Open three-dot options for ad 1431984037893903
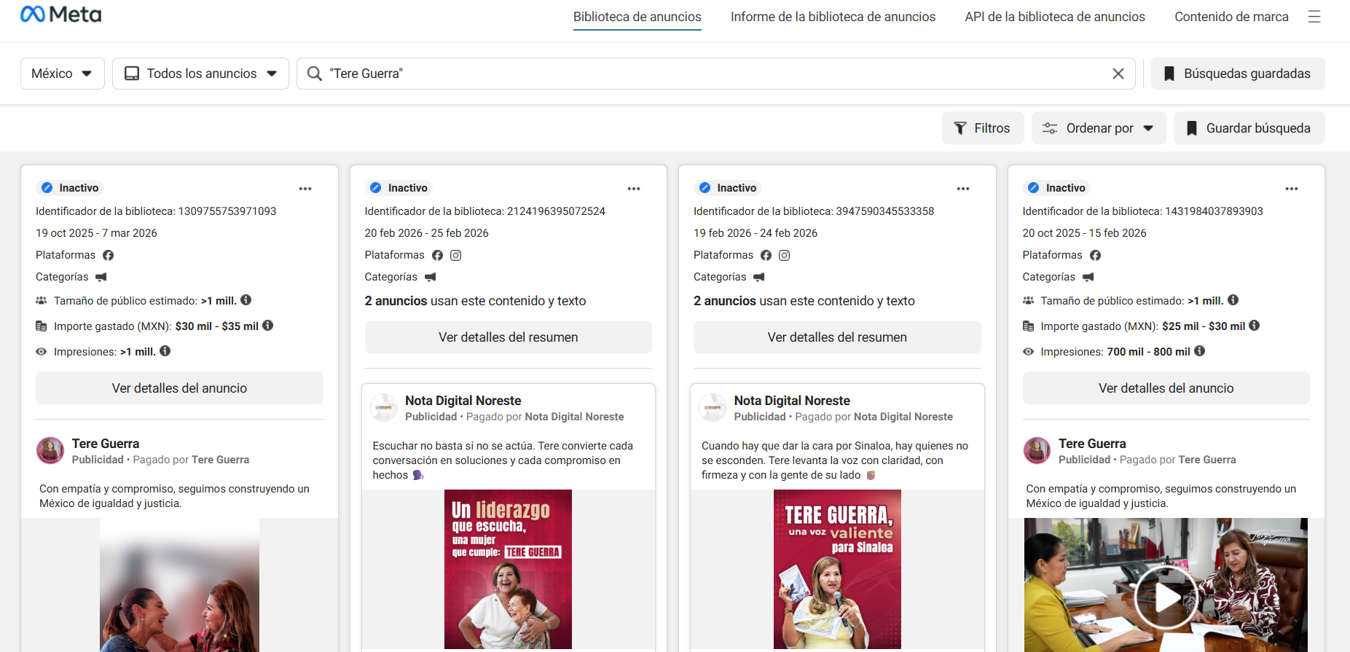 tap(1292, 189)
